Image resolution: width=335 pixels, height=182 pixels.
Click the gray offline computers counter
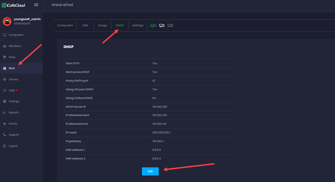(170, 25)
